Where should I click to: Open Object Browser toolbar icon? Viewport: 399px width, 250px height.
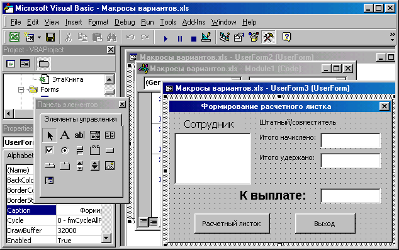pyautogui.click(x=254, y=37)
